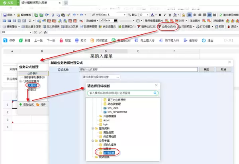The width and height of the screenshot is (239, 164).
Task: Open 业务公式(0) in the toolbar
Action: [170, 27]
